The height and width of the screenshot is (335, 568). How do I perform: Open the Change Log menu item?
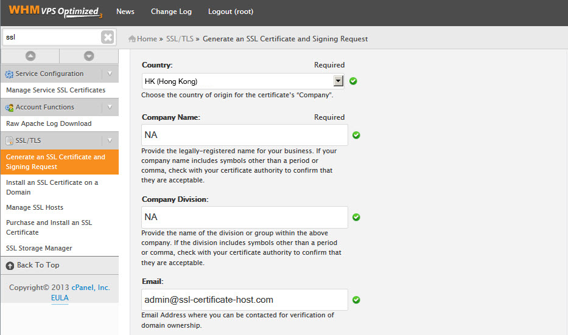tap(171, 12)
